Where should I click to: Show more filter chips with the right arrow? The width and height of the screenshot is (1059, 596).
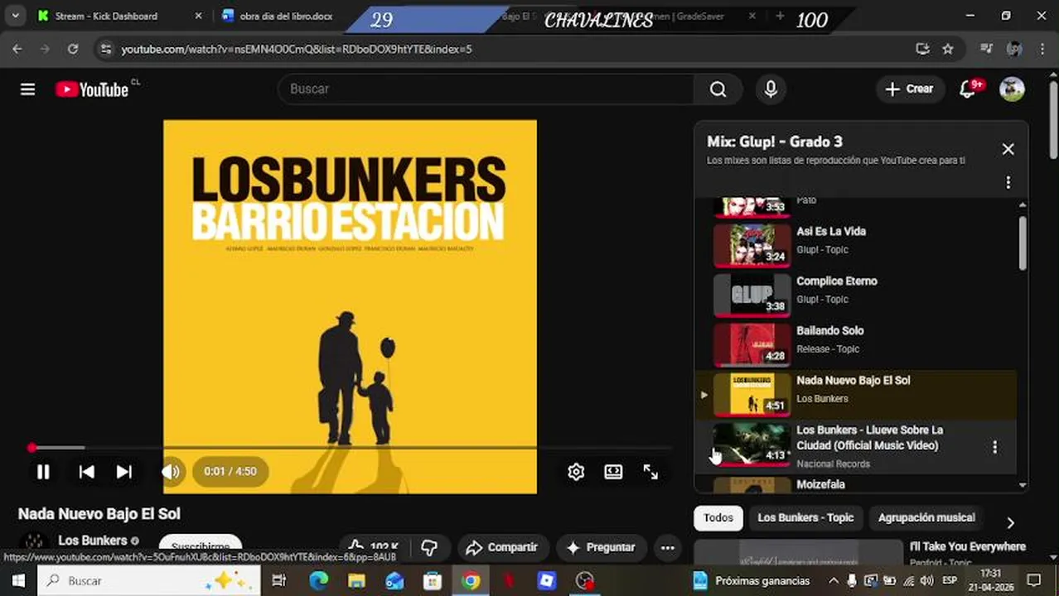1010,522
